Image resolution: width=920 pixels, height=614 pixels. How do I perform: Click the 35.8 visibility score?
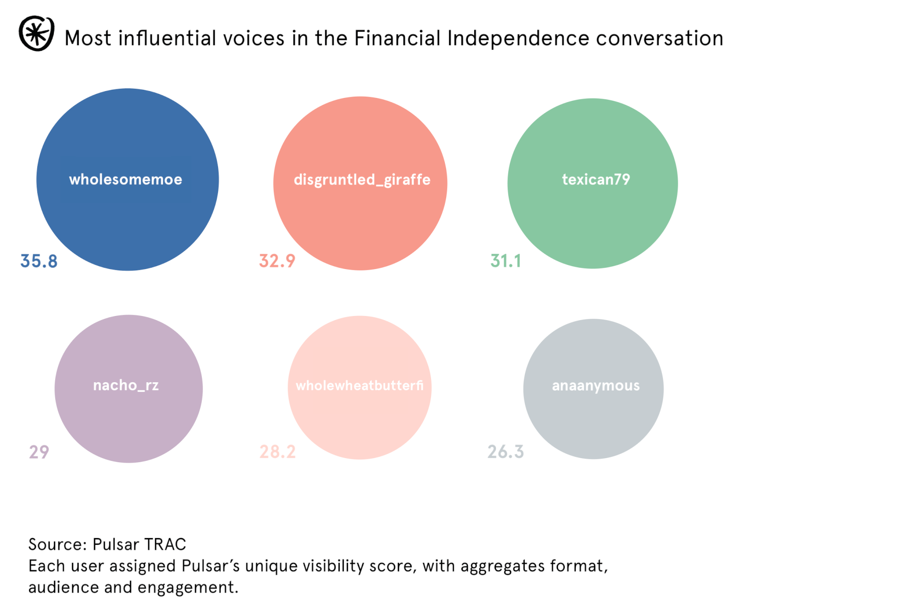39,261
